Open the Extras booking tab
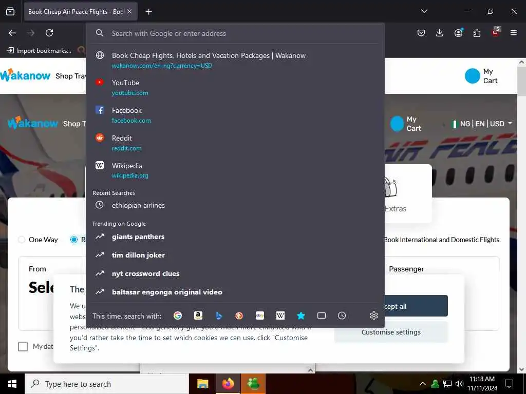Image resolution: width=526 pixels, height=394 pixels. (x=395, y=209)
